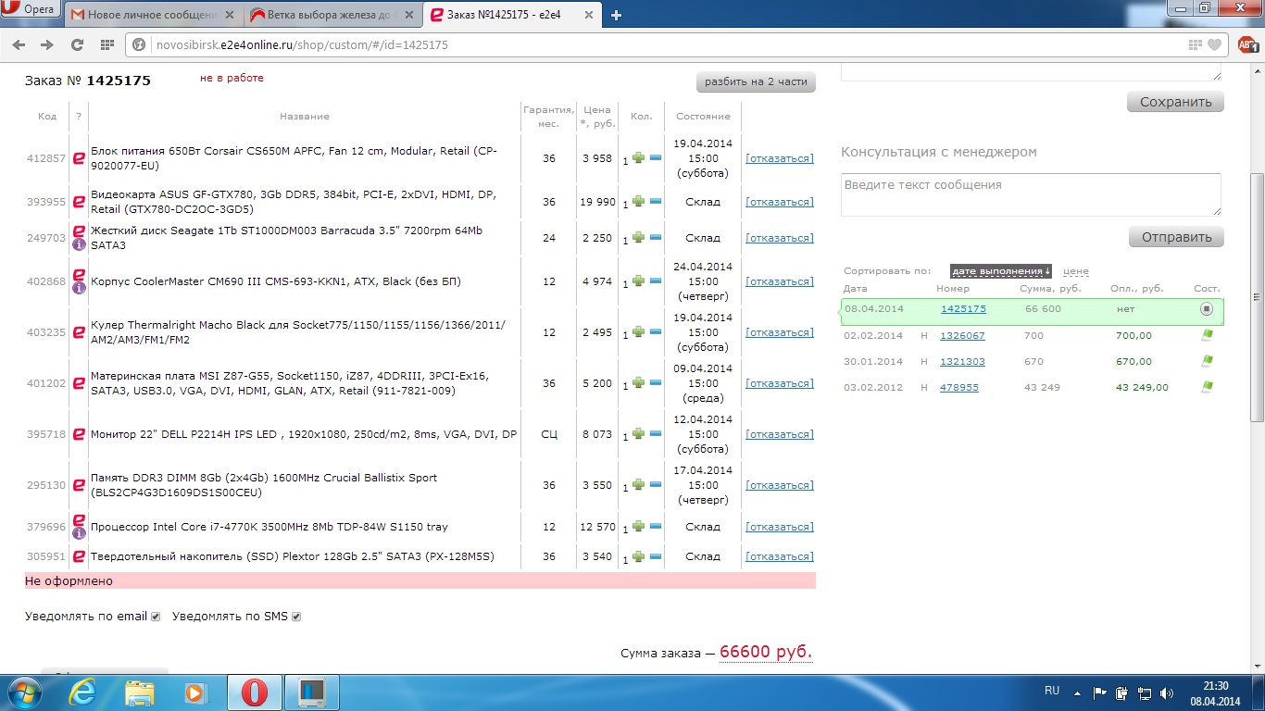Screen dimensions: 1265x711
Task: Click the red e icon for item 393955
Action: click(79, 202)
